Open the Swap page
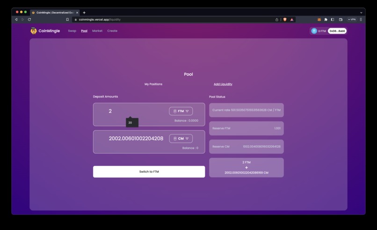This screenshot has width=377, height=230. 72,31
